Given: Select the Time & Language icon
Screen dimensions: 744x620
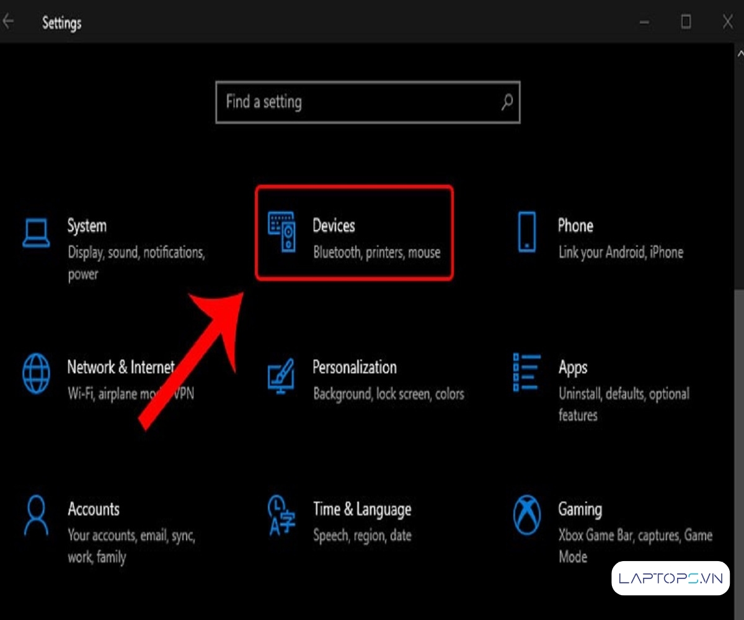Looking at the screenshot, I should point(281,515).
